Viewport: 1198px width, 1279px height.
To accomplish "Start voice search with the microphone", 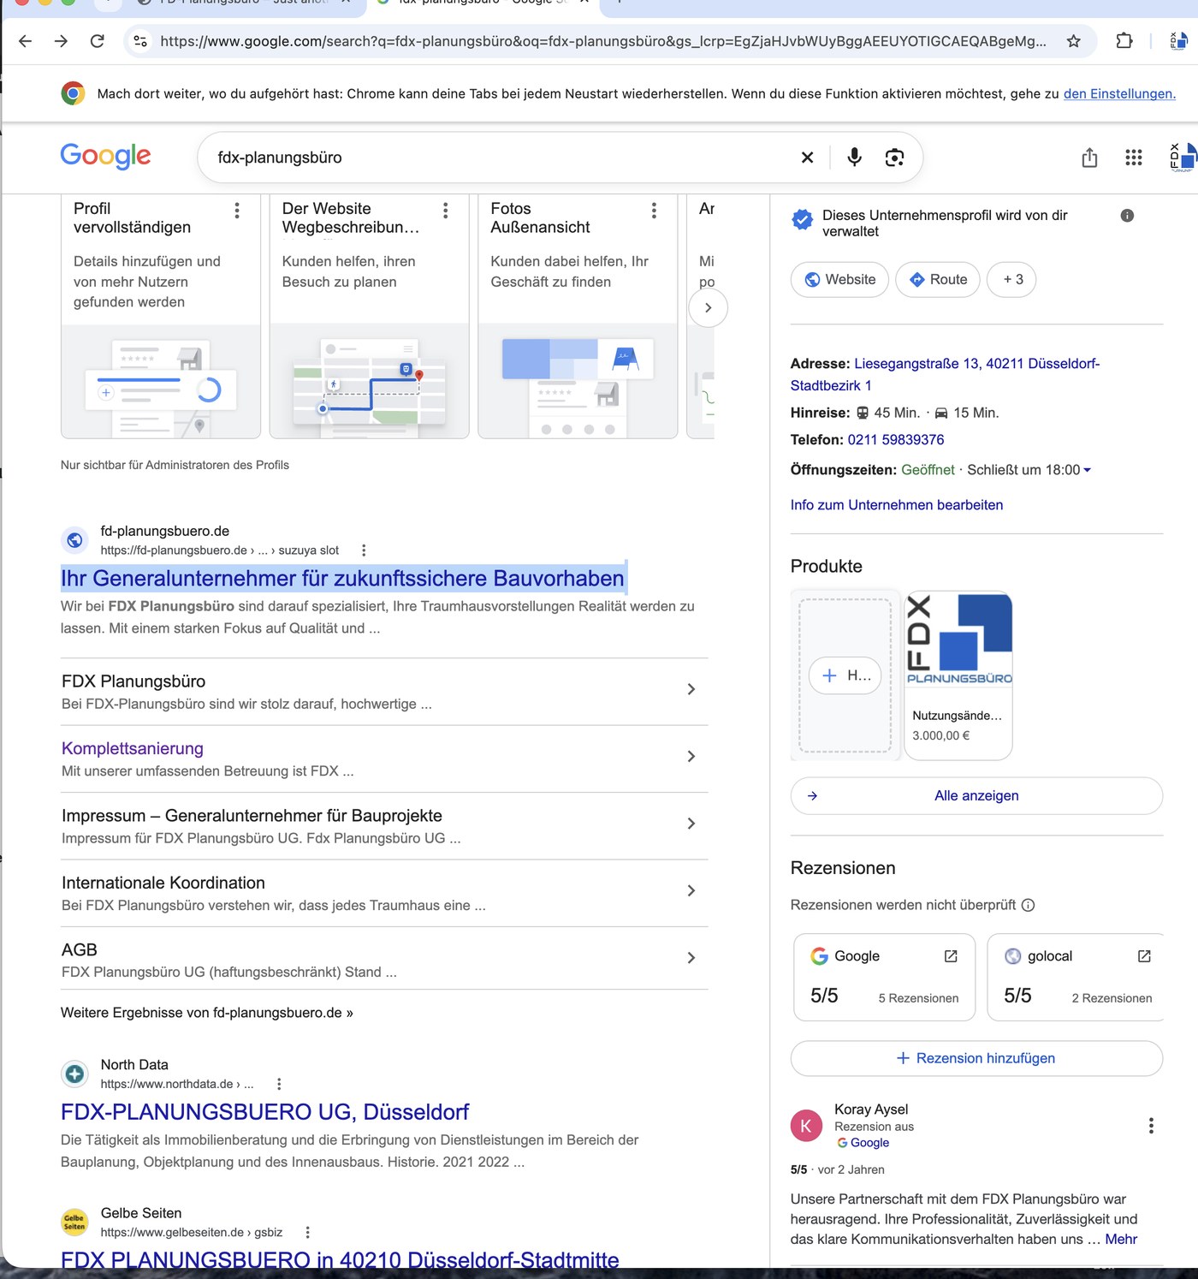I will (x=854, y=158).
